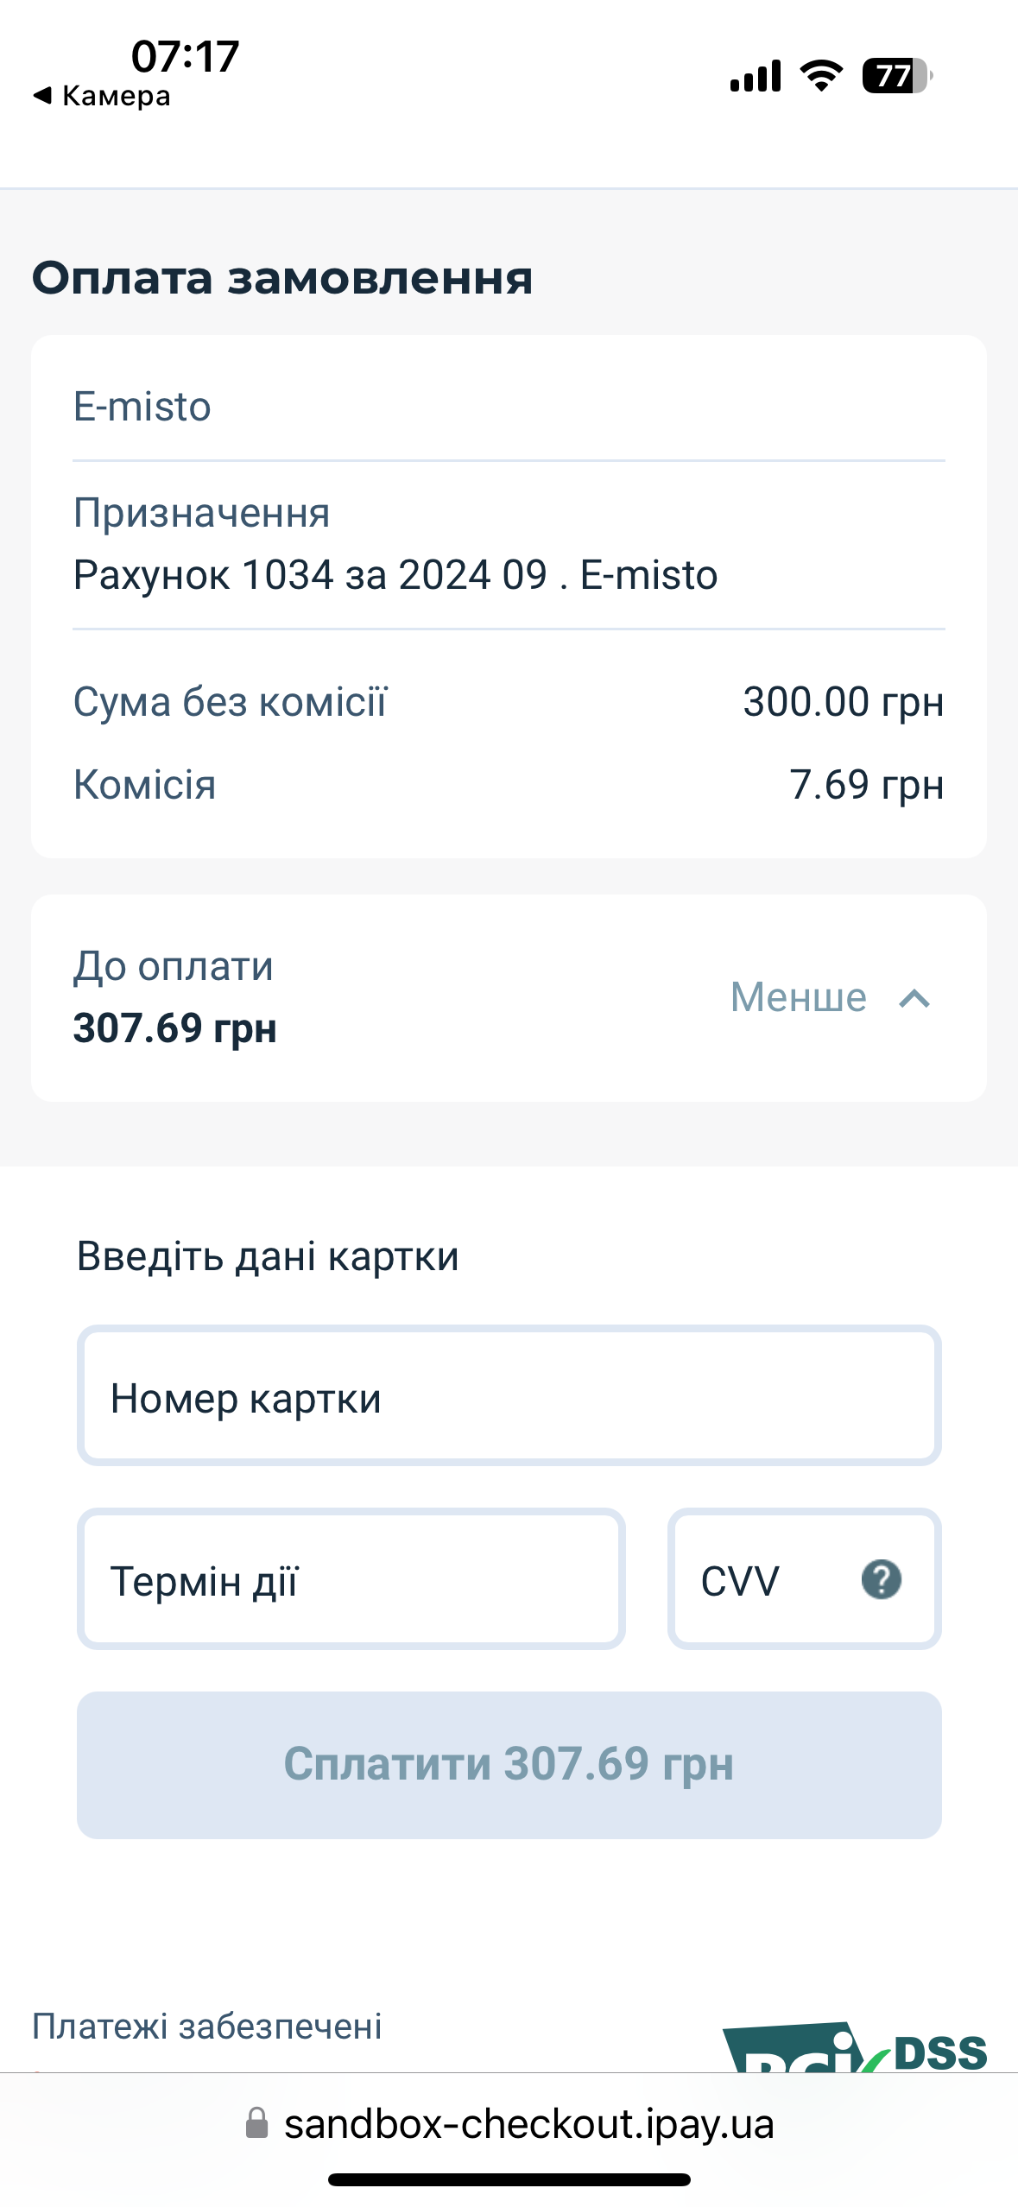Tap the battery indicator showing 77

click(897, 75)
